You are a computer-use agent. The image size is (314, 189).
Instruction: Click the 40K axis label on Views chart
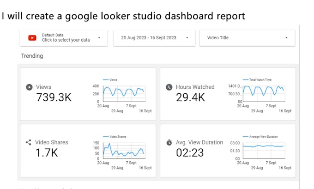click(96, 86)
